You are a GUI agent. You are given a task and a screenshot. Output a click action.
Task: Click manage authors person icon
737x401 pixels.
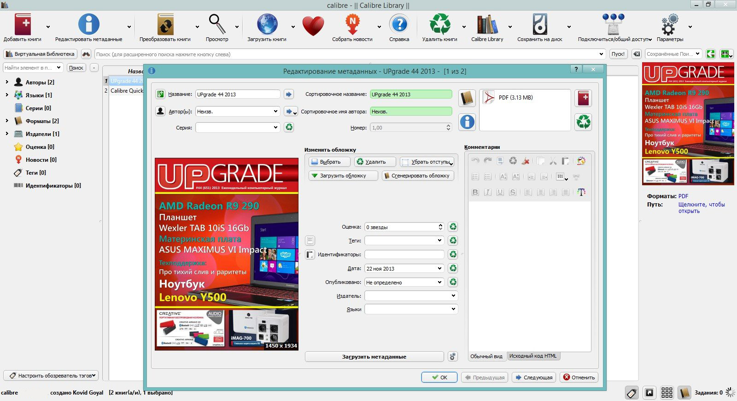tap(160, 111)
